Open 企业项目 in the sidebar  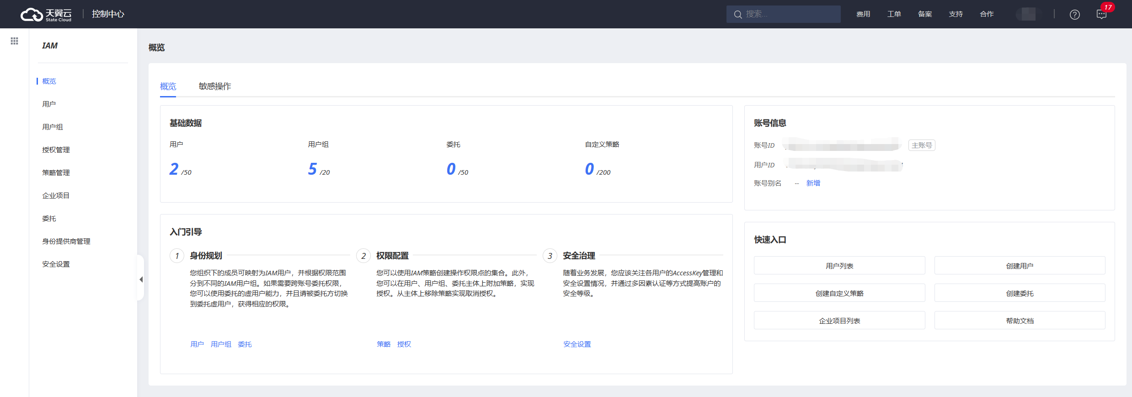(56, 195)
